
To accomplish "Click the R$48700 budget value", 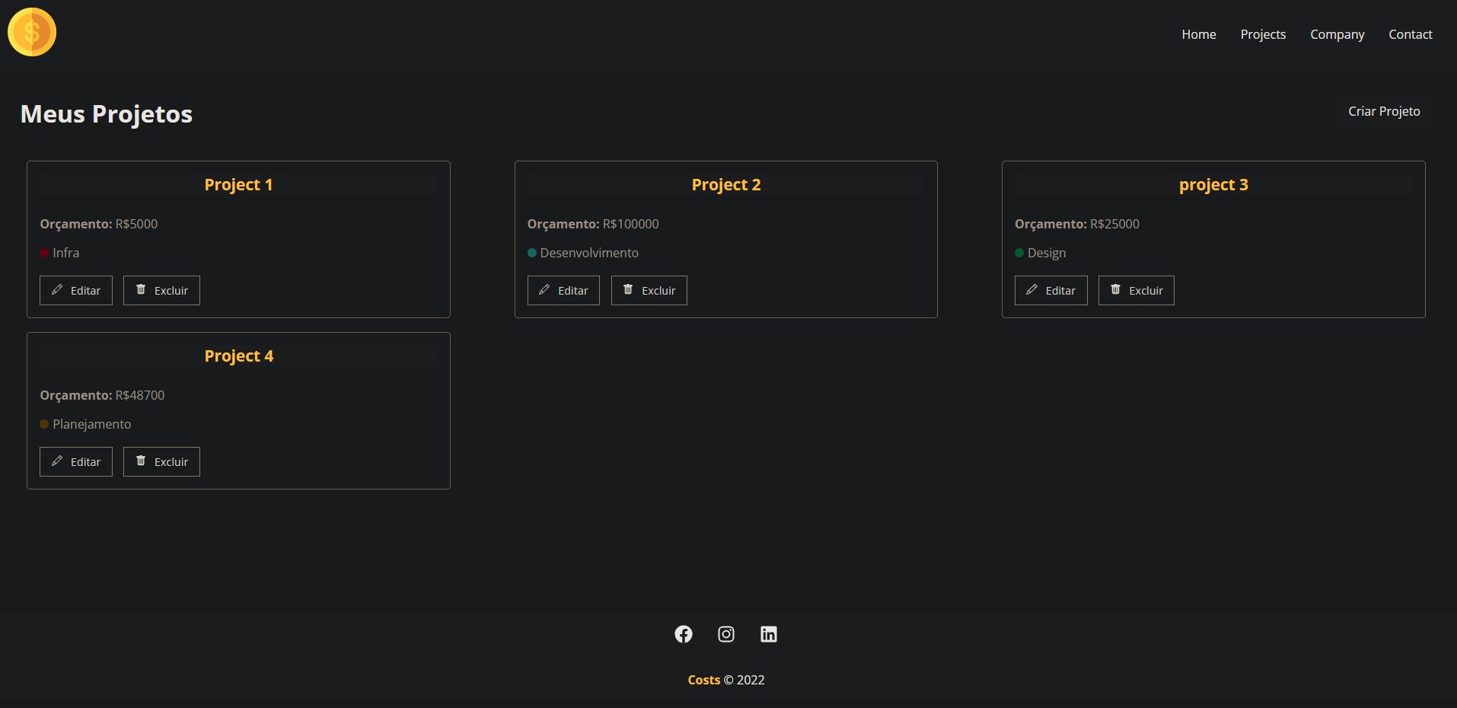I will (140, 395).
